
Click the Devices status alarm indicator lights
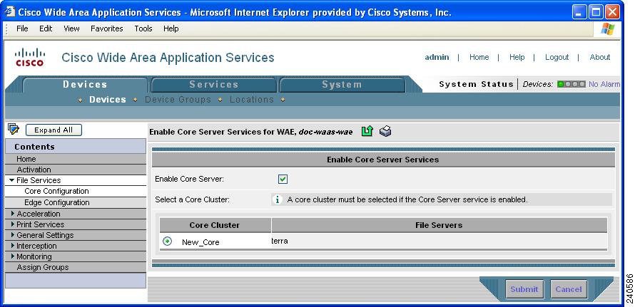tap(571, 84)
